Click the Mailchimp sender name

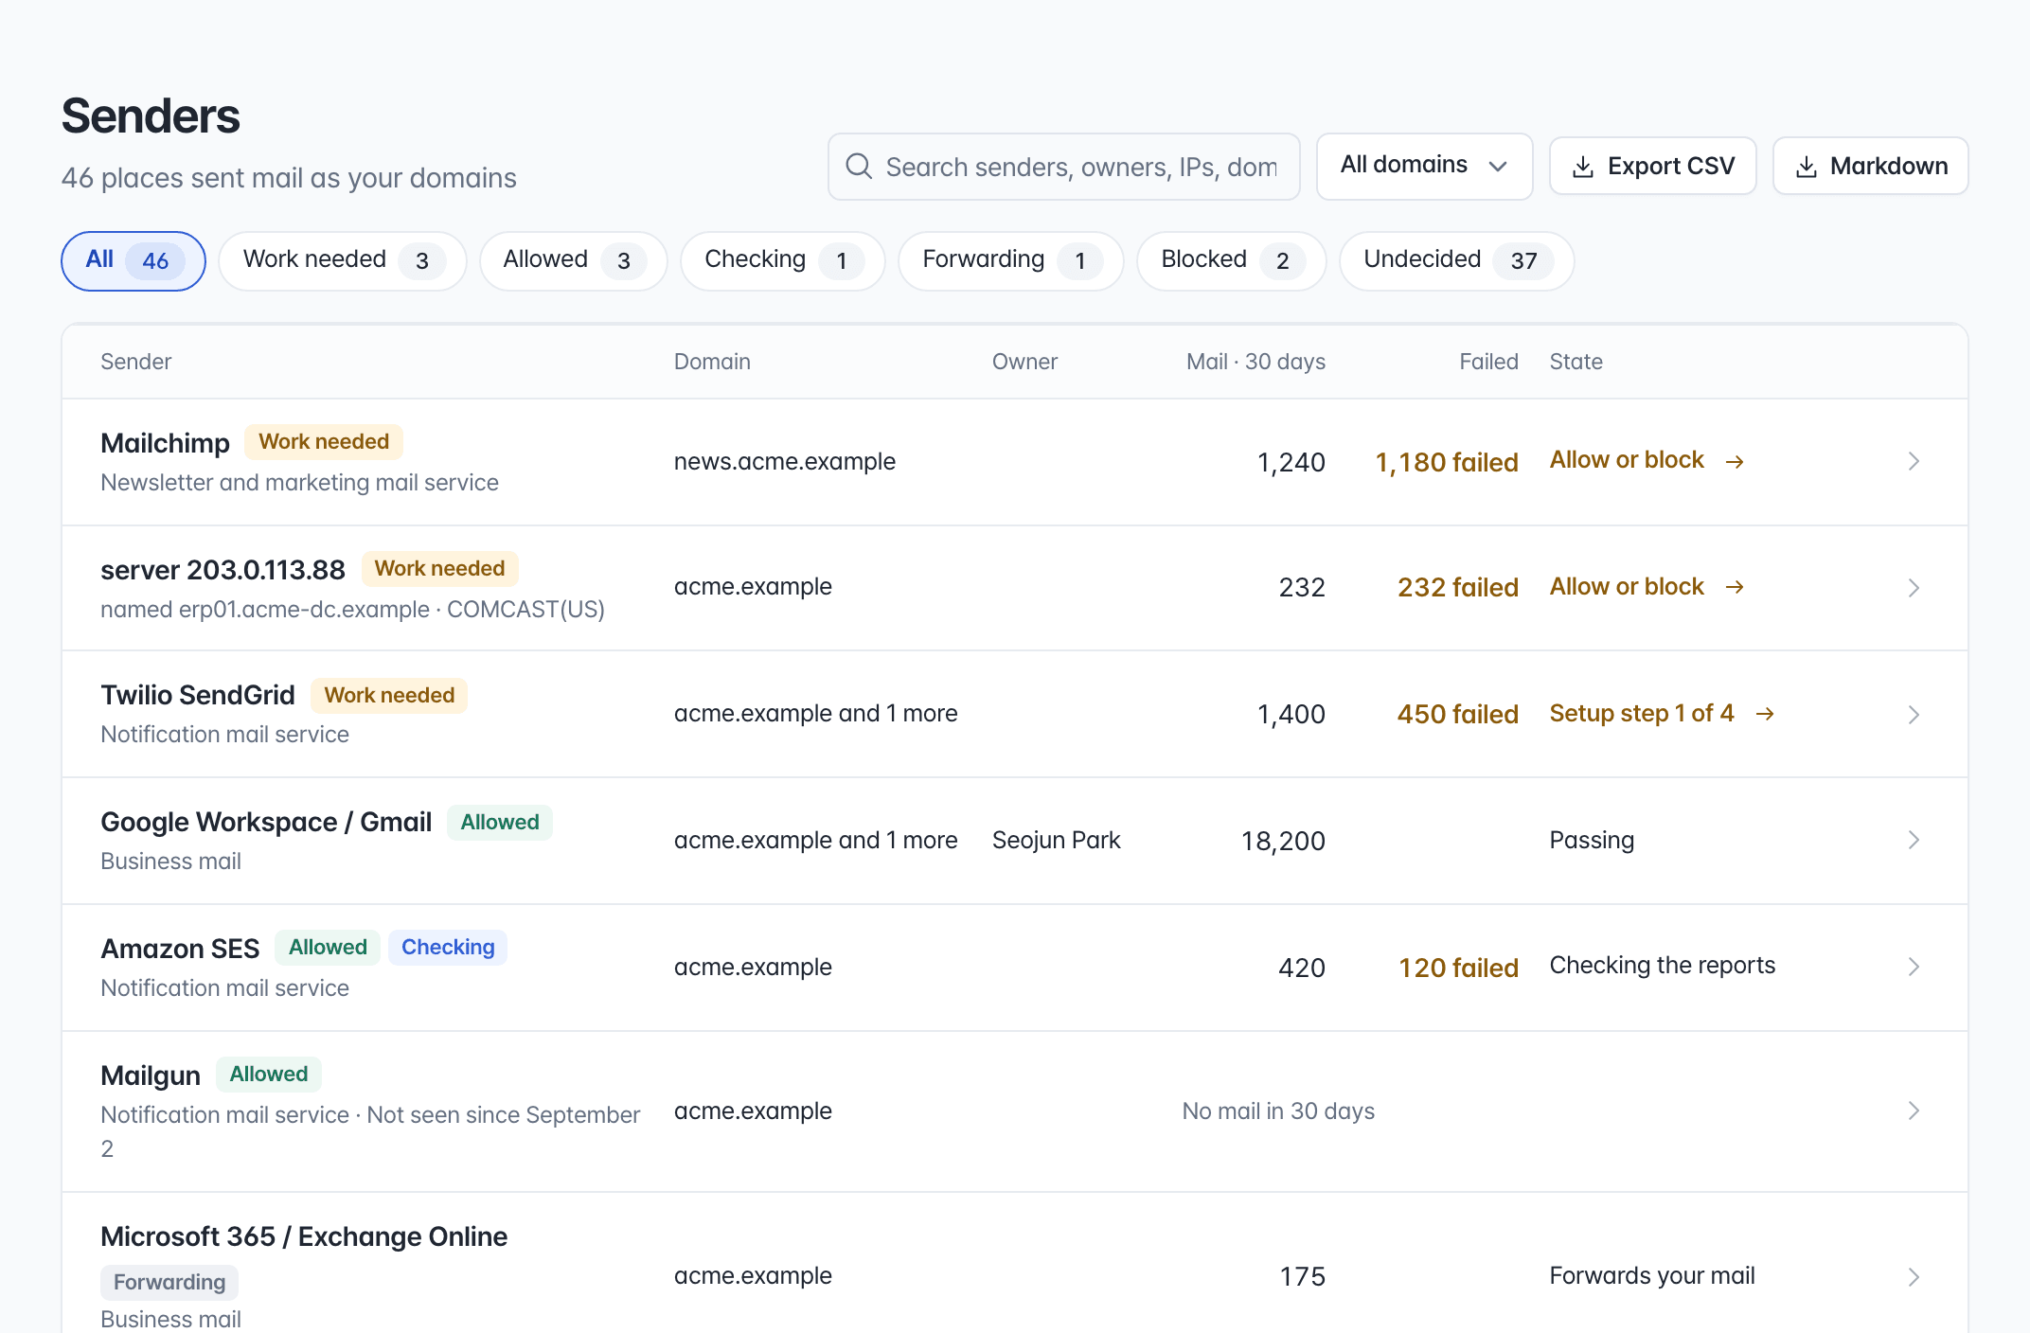165,443
